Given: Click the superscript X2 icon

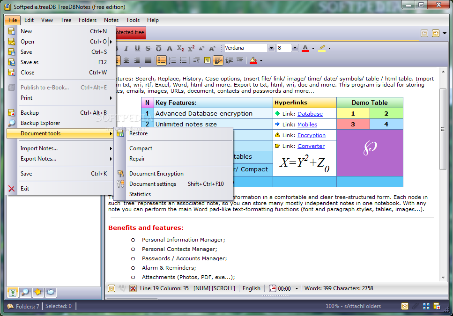Looking at the screenshot, I should coord(191,48).
